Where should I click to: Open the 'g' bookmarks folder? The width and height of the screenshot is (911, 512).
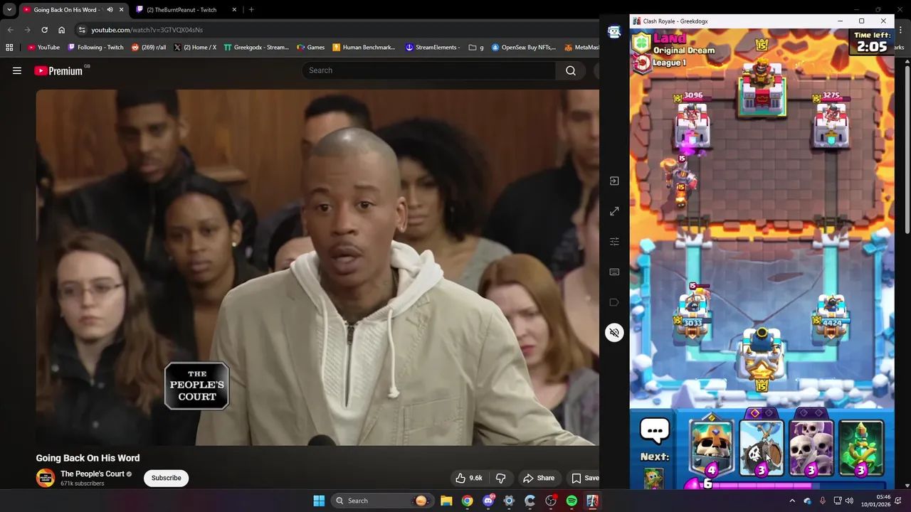tap(476, 48)
